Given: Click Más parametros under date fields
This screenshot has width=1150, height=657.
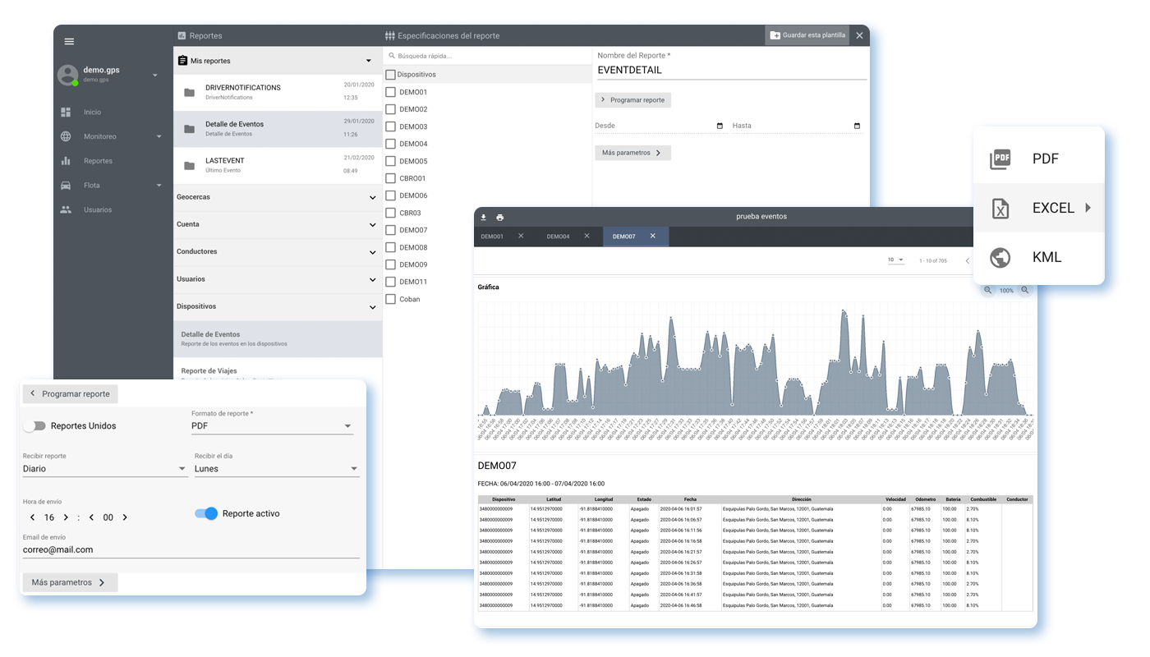Looking at the screenshot, I should point(632,153).
